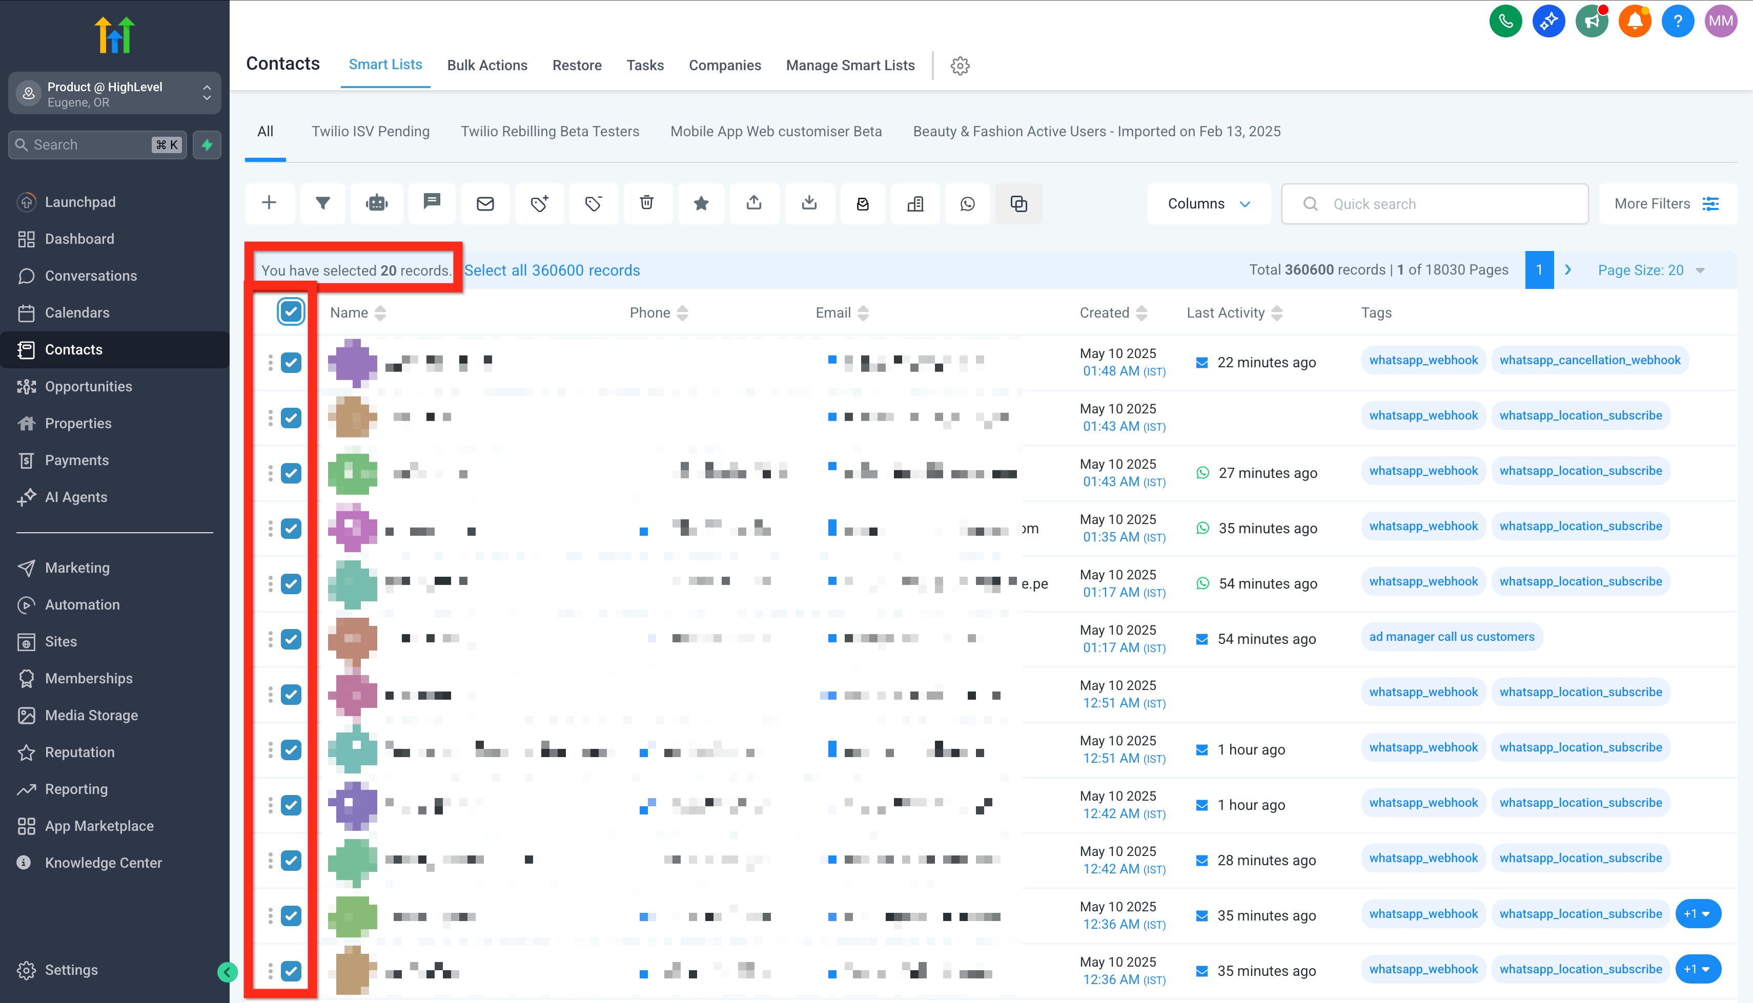Open More Filters panel
The height and width of the screenshot is (1003, 1753).
point(1666,204)
